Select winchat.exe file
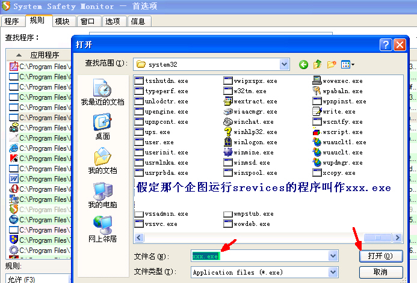 [249, 122]
